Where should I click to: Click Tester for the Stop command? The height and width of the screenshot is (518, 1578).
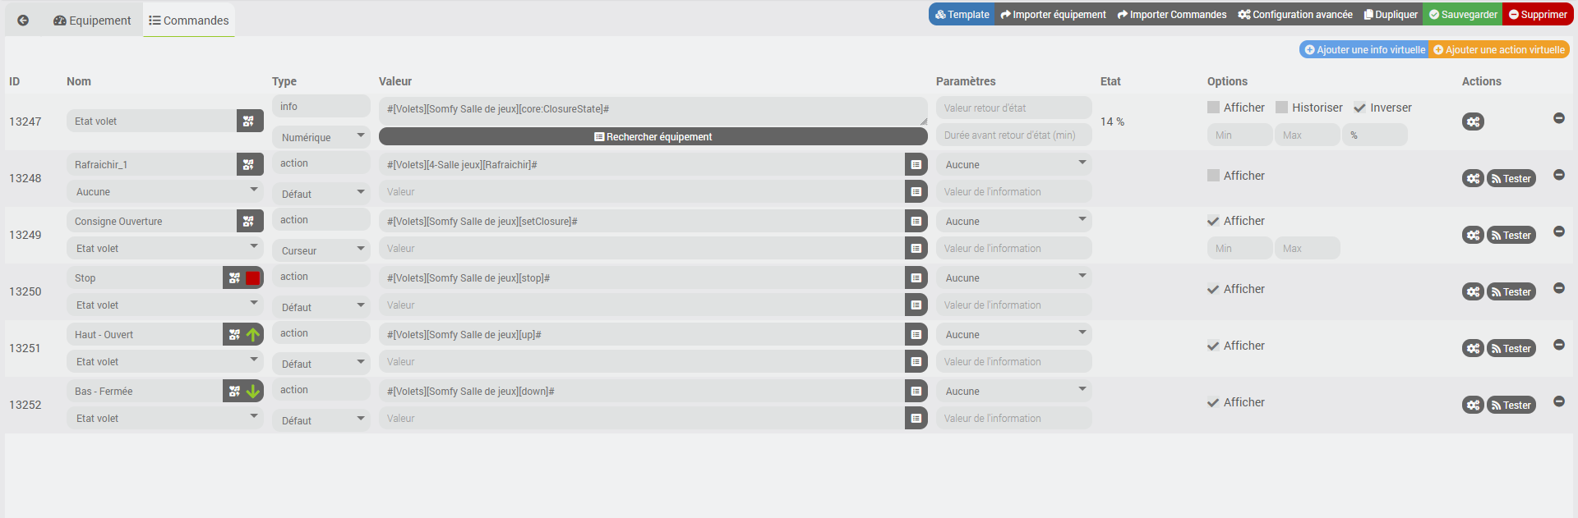(1511, 292)
